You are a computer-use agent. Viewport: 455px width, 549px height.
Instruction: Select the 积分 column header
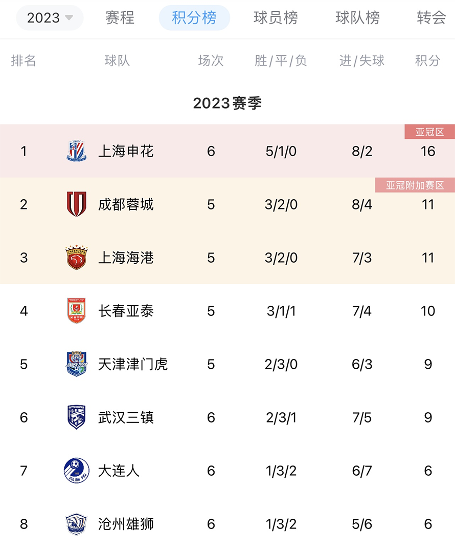click(428, 60)
